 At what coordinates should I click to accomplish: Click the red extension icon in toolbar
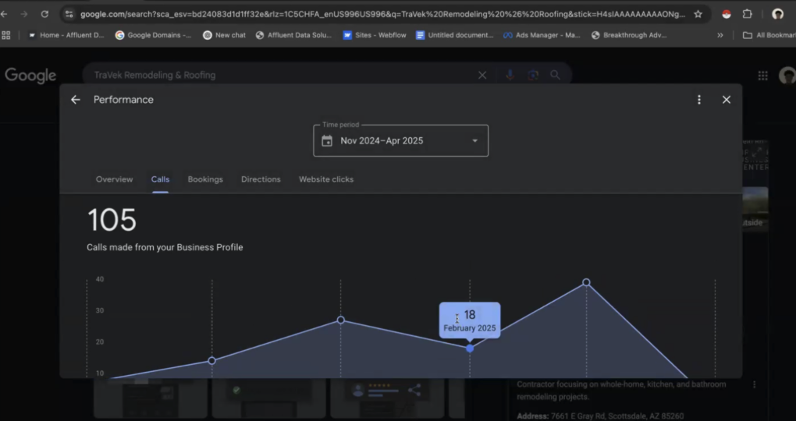tap(727, 14)
